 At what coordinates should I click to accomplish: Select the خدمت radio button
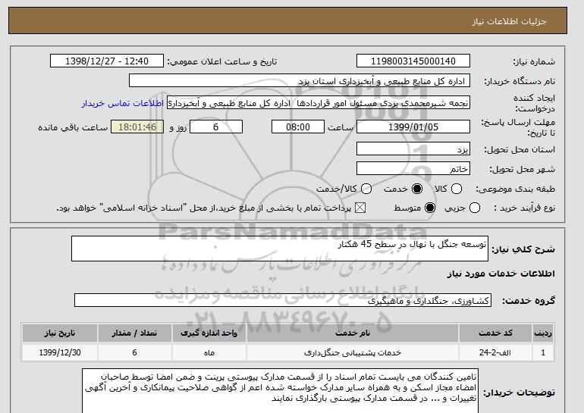pos(417,189)
